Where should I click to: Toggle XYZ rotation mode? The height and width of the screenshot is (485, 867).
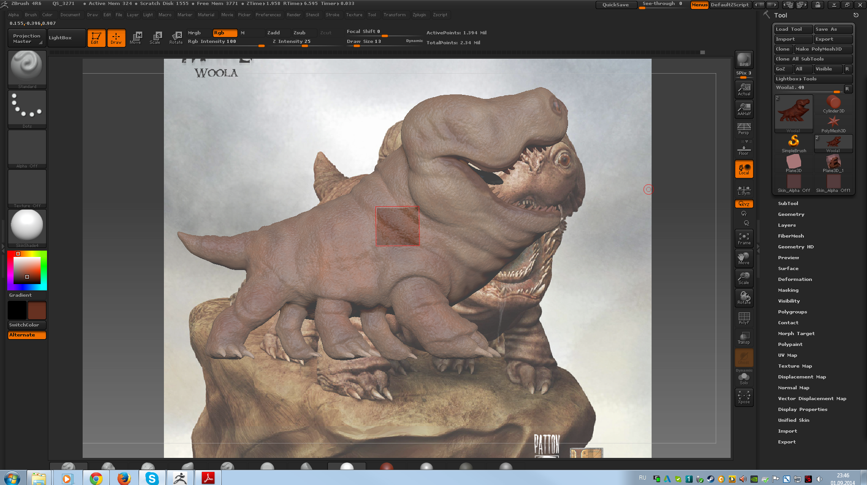pyautogui.click(x=744, y=204)
